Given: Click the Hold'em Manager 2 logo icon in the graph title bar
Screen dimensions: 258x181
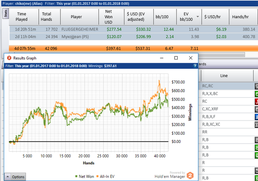Looking at the screenshot, I should (9, 58).
